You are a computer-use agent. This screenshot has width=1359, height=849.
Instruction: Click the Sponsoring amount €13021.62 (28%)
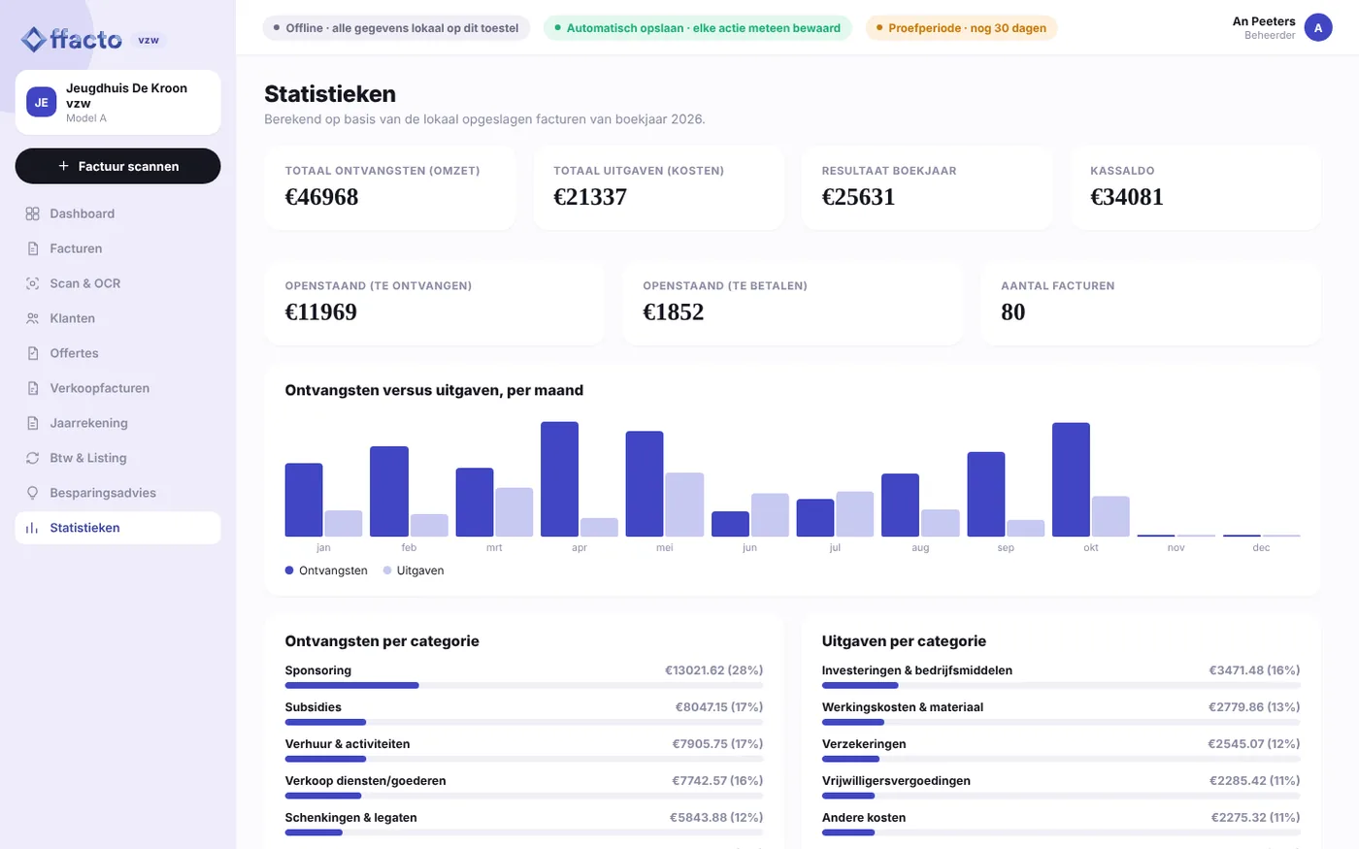point(713,670)
